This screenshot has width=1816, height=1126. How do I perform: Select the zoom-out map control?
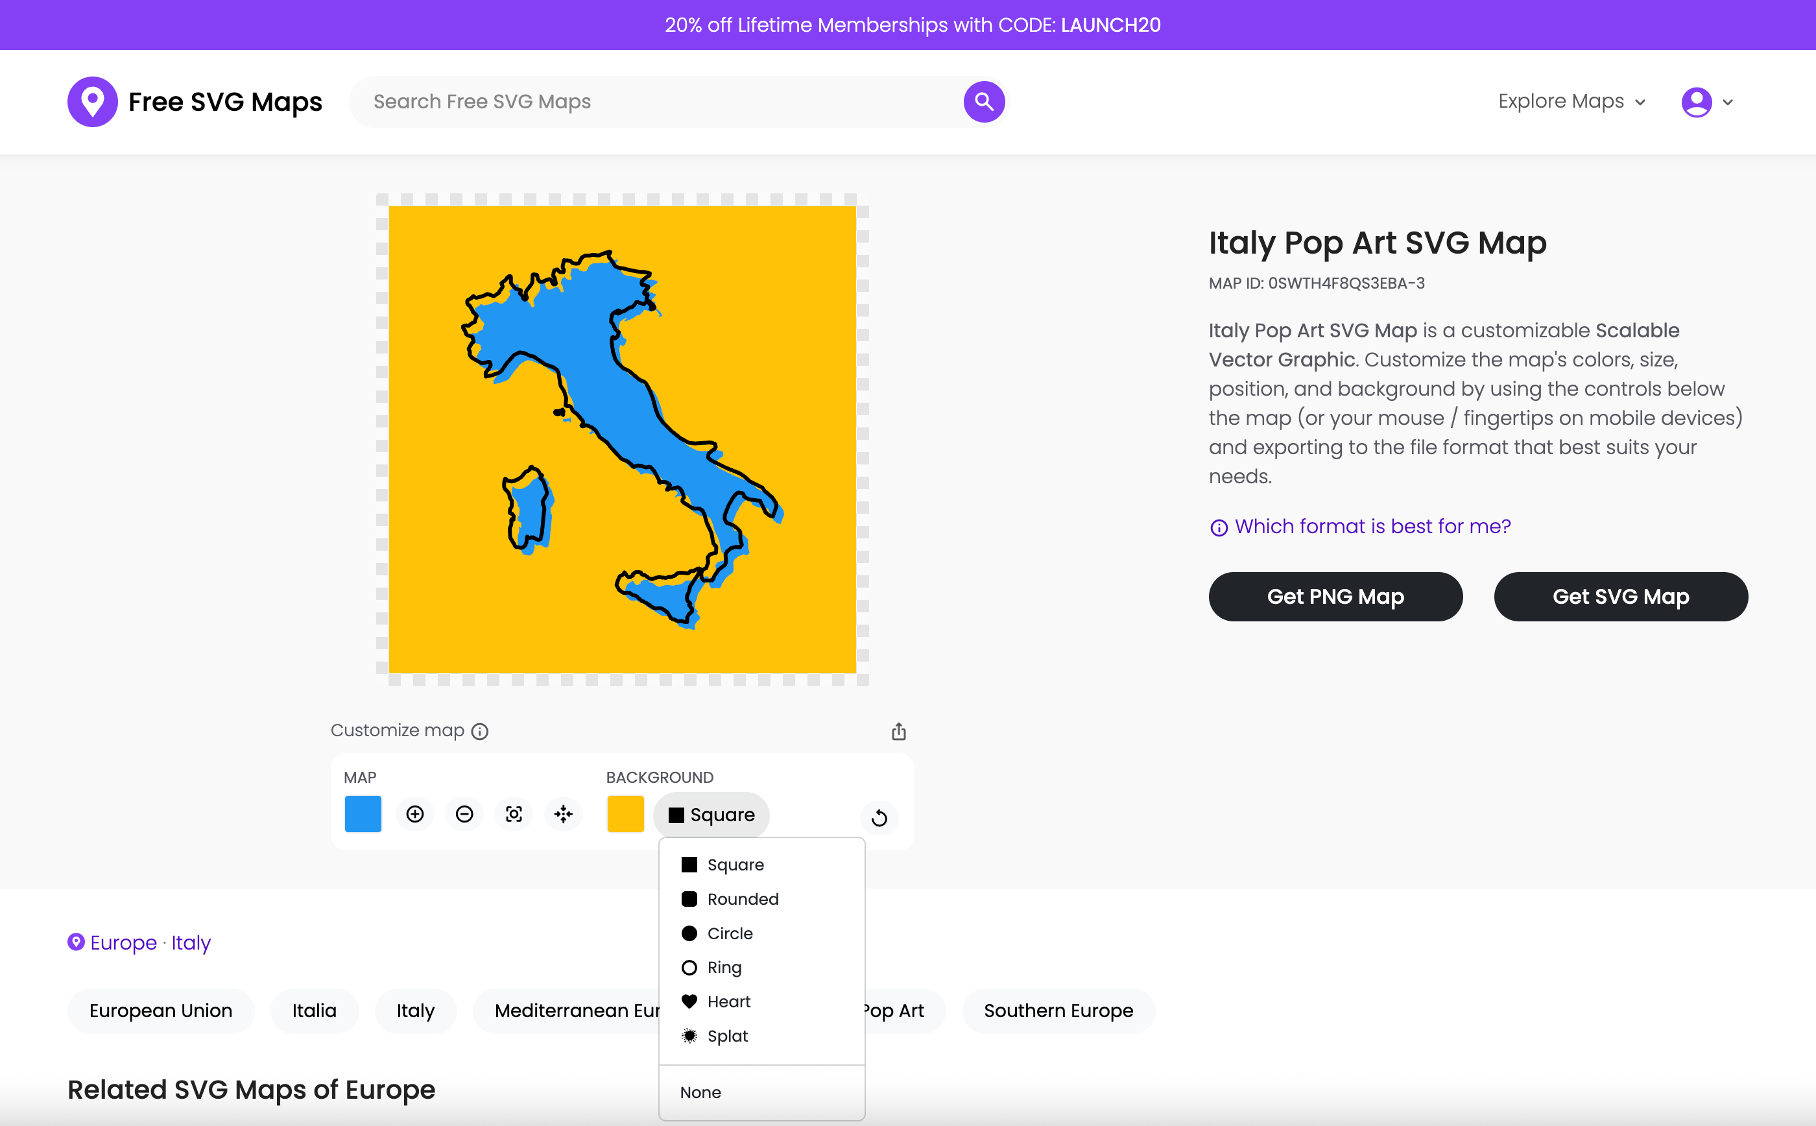(464, 814)
